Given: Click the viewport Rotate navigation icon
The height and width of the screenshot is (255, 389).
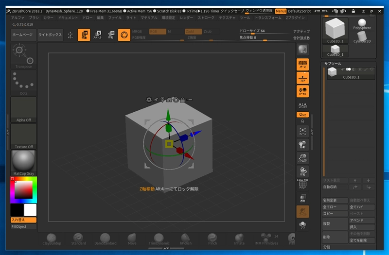Looking at the screenshot, I should pos(302,171).
